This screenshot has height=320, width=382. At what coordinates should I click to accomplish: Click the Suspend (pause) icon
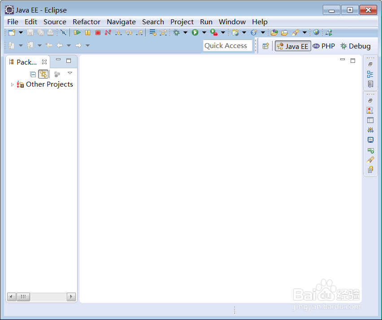88,32
